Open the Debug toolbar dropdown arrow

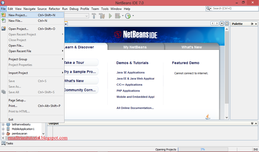click(123, 16)
